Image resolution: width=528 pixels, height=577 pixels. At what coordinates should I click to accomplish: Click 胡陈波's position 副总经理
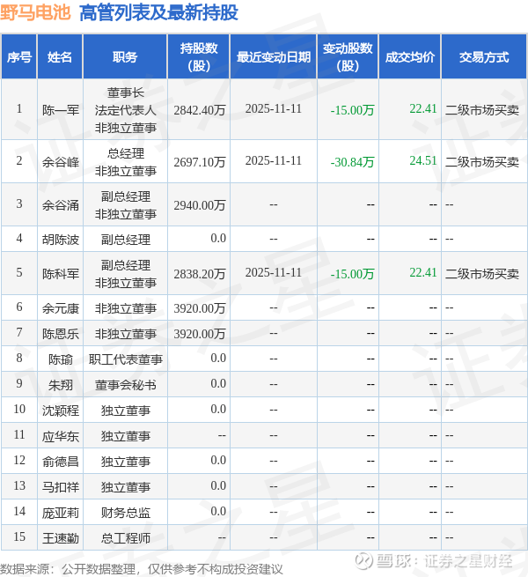click(x=125, y=240)
